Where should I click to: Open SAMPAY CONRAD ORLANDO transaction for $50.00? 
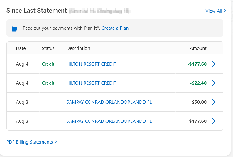109,102
